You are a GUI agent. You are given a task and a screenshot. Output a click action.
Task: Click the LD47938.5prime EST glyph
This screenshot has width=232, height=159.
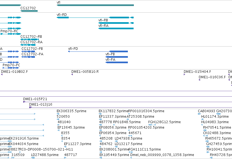[x=116, y=141]
